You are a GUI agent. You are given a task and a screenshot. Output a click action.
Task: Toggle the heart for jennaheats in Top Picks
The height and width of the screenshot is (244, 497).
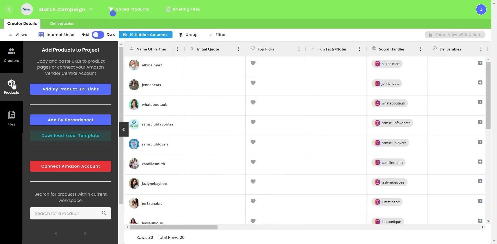coord(253,83)
